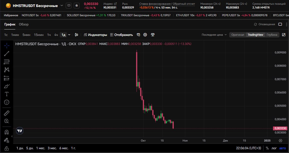Toggle lock all drawings padlock

[7, 149]
